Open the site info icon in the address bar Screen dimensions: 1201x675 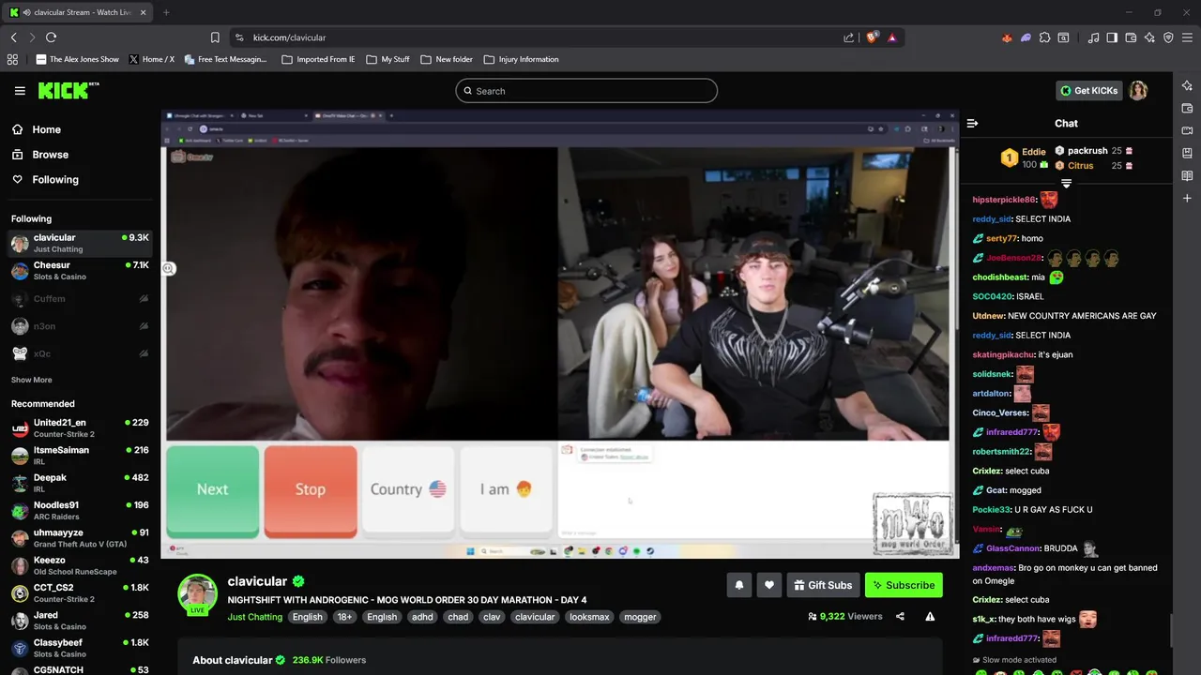pos(239,37)
